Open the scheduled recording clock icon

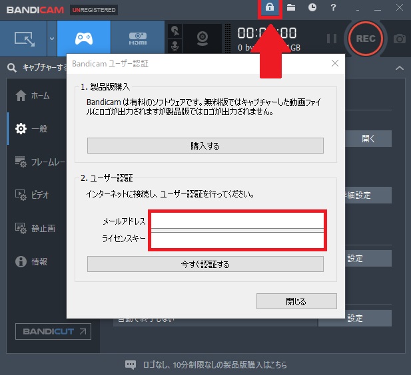click(x=312, y=7)
